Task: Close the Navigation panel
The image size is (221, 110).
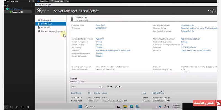Action: click(33, 1)
